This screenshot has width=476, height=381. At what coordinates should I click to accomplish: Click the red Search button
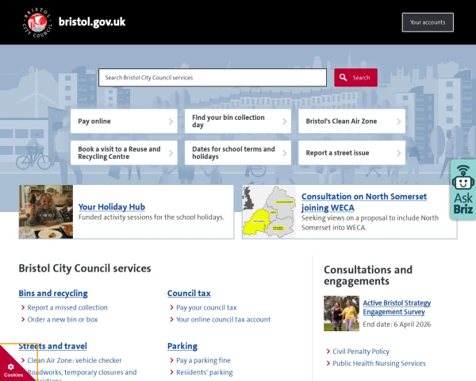(355, 78)
